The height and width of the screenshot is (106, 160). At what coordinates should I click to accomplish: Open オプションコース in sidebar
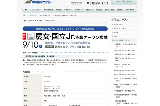pos(120,29)
